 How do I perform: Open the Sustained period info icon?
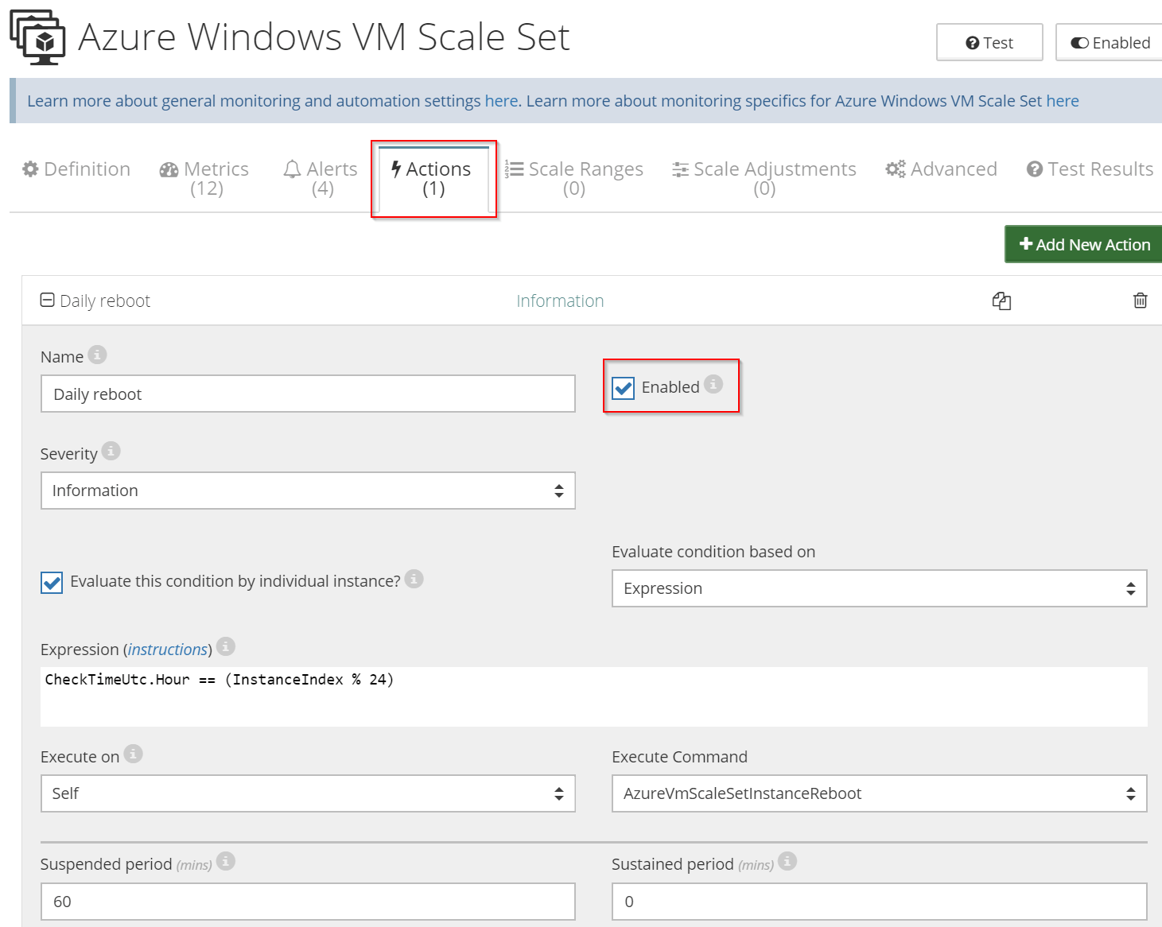(x=787, y=861)
